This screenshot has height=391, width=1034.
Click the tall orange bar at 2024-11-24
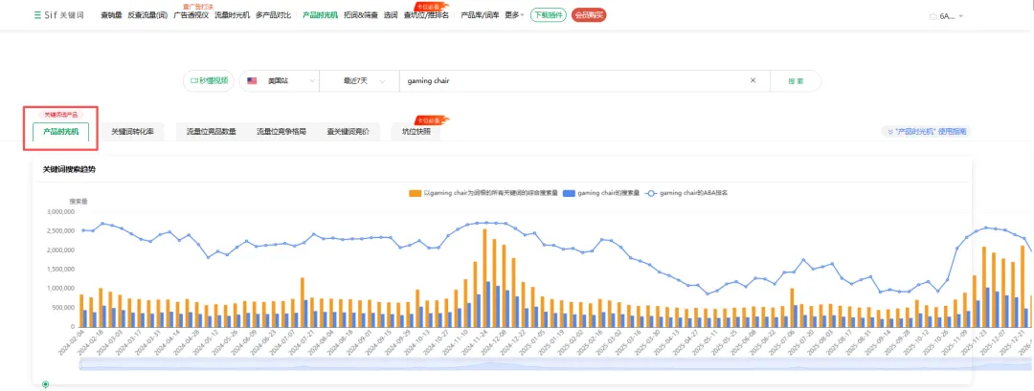click(x=484, y=277)
